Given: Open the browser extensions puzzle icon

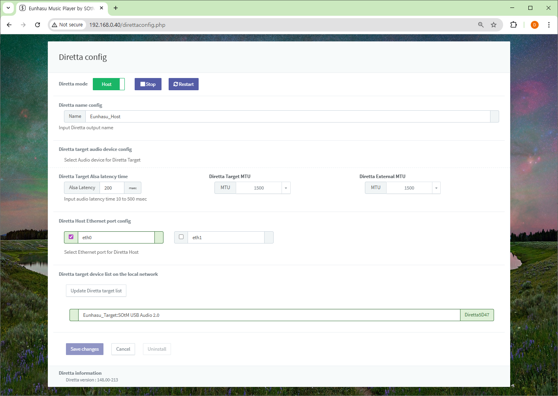Looking at the screenshot, I should (x=513, y=25).
